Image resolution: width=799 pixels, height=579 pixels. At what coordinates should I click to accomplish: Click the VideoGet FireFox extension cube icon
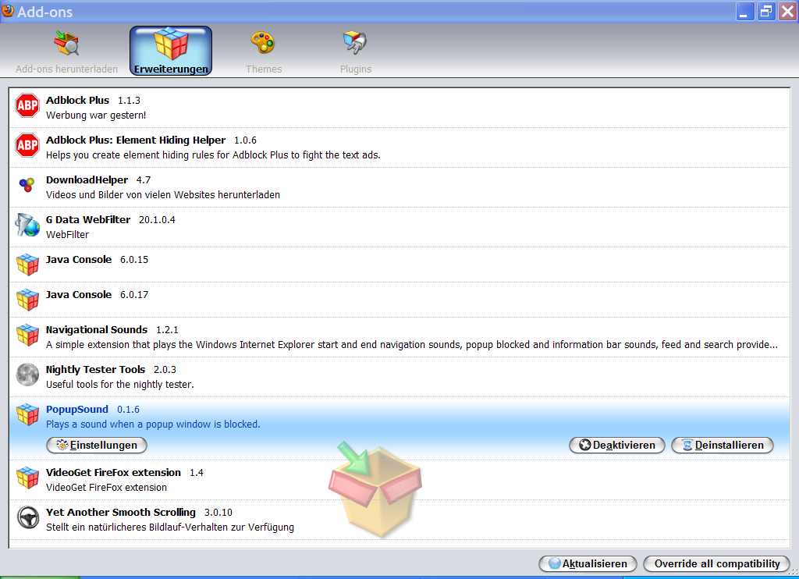27,478
